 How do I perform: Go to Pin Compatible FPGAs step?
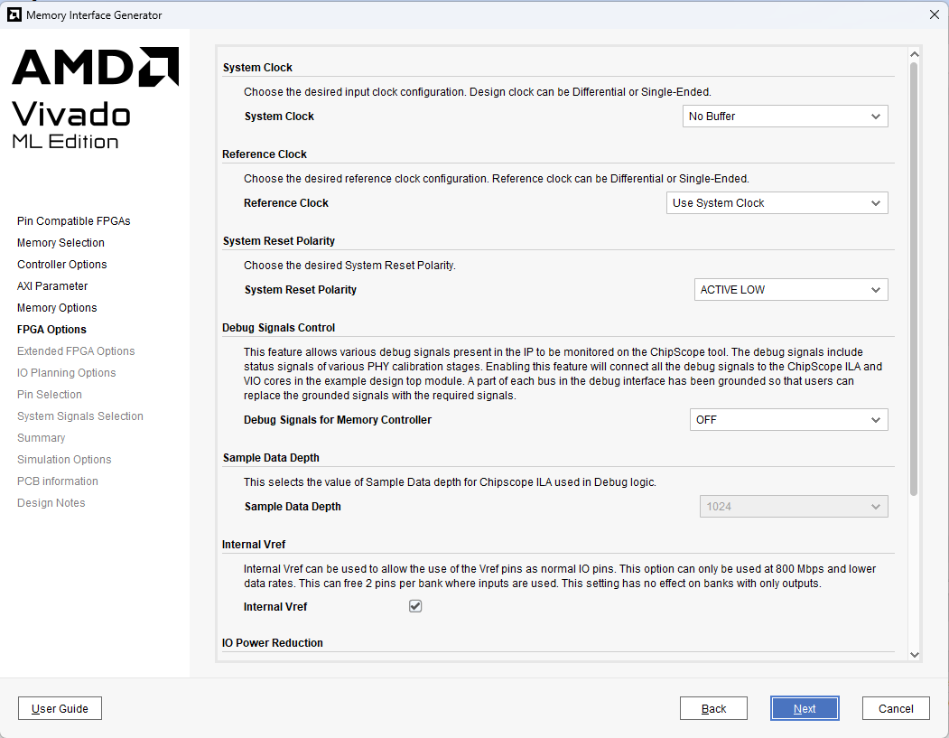[74, 221]
